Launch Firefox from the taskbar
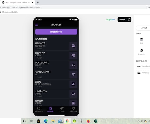Image resolution: width=150 pixels, height=124 pixels. 88,121
